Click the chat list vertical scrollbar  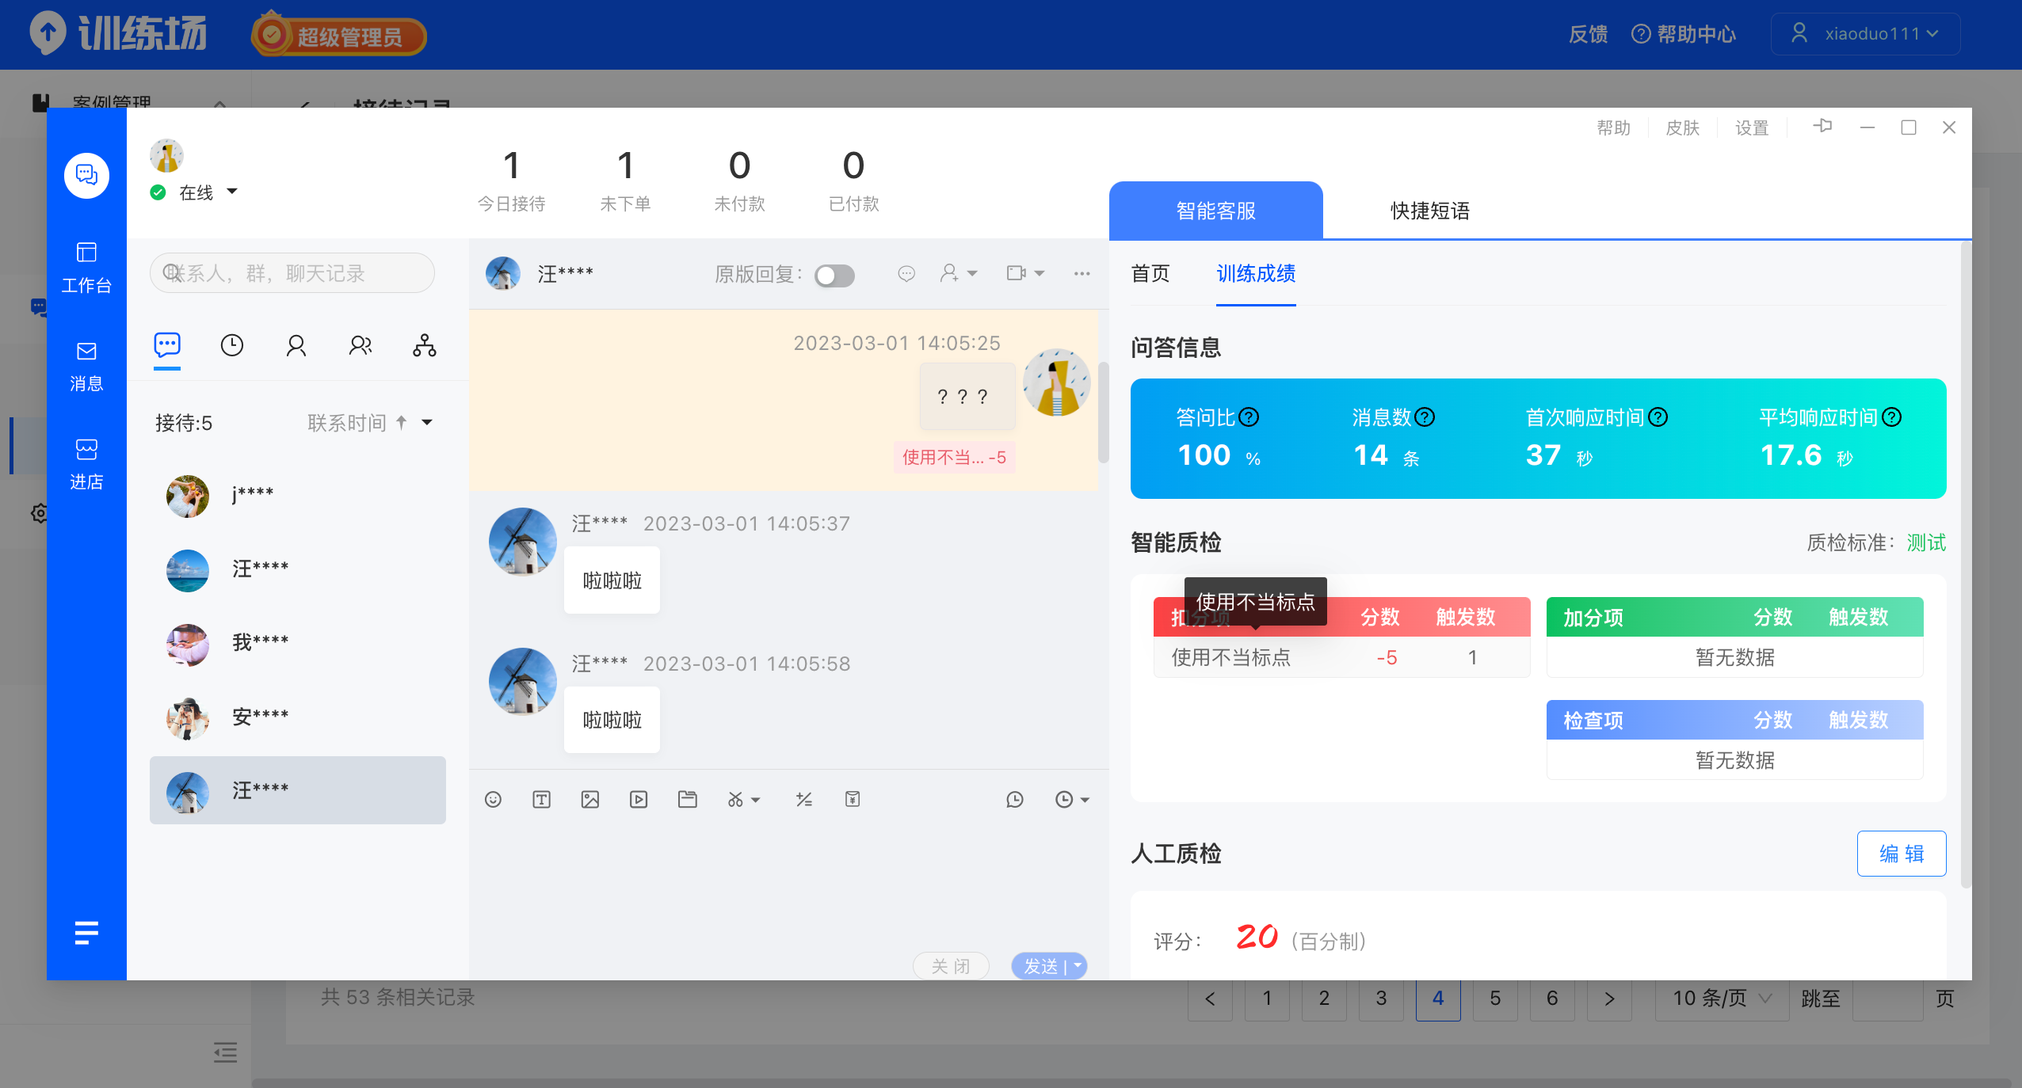pyautogui.click(x=1103, y=412)
